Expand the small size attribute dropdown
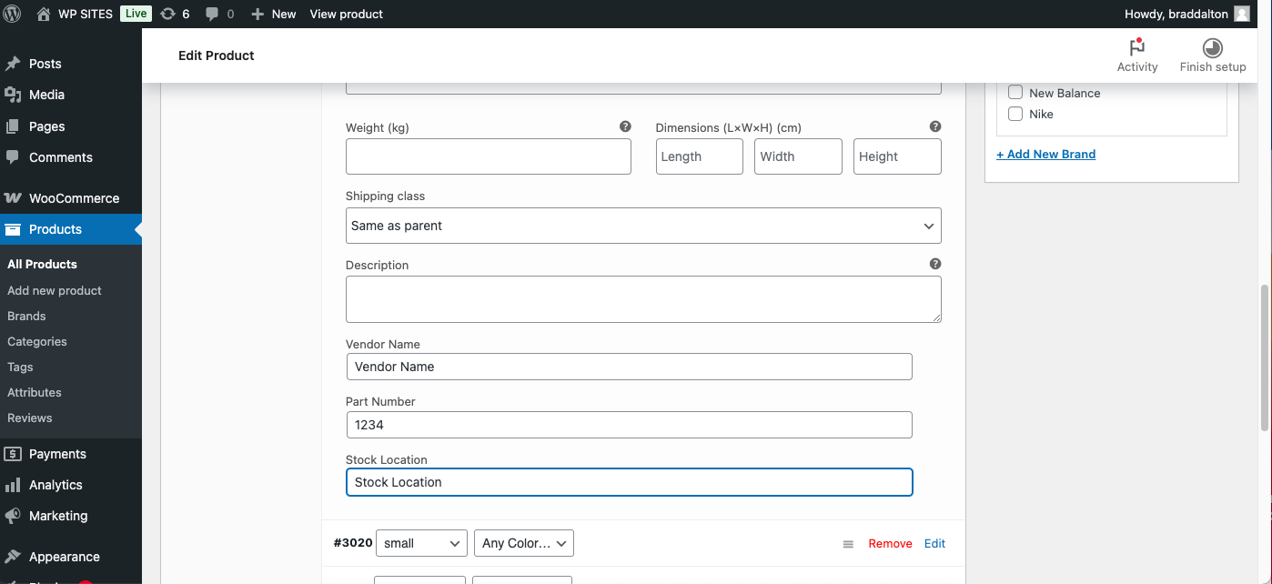 pos(421,543)
